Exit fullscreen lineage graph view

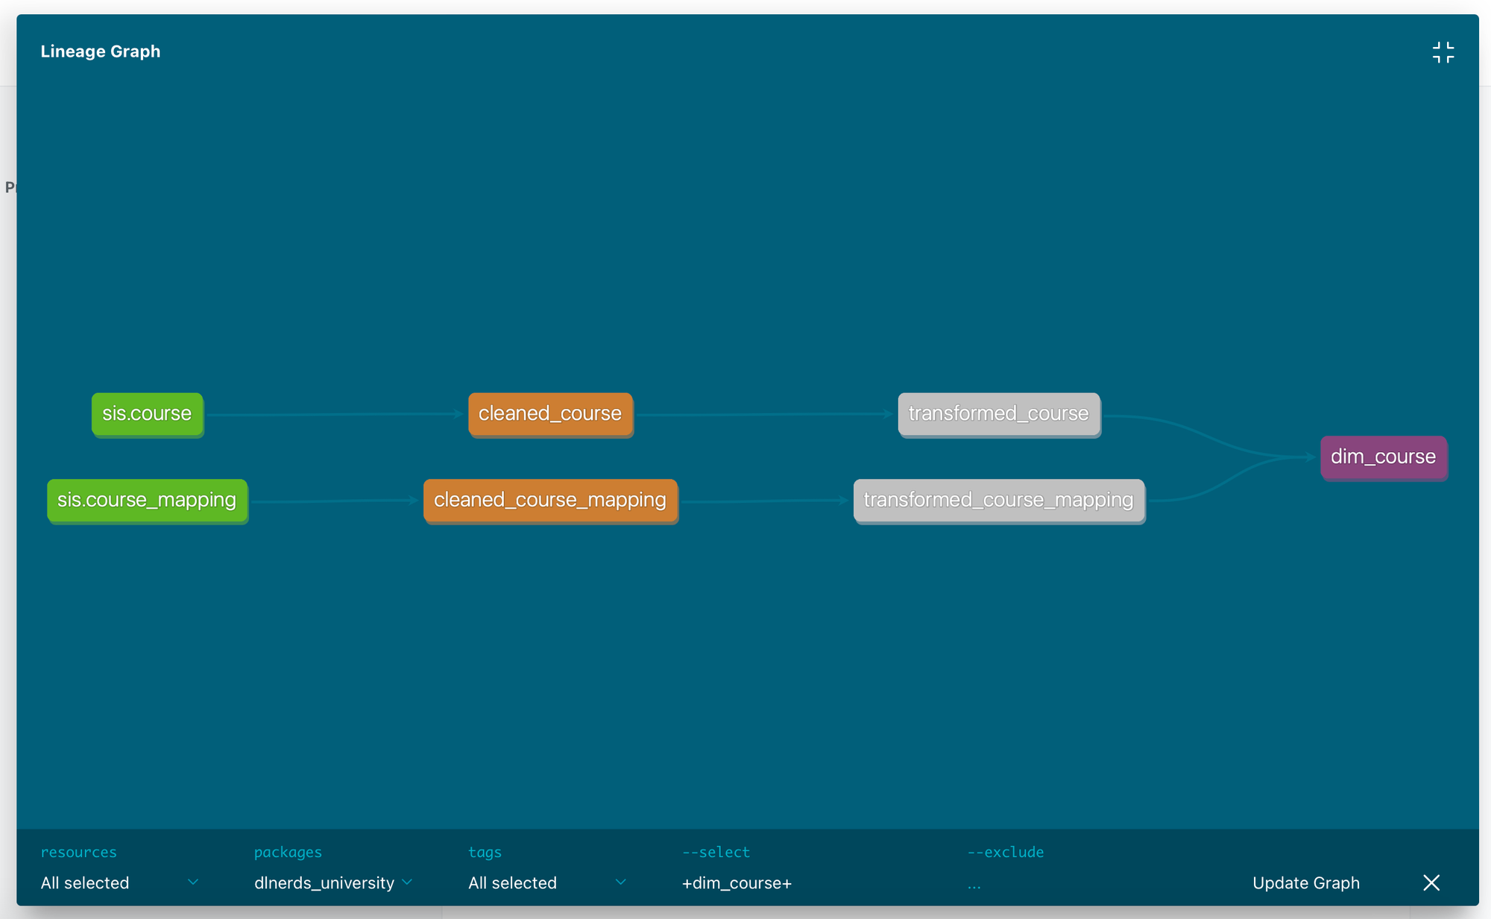[1443, 52]
